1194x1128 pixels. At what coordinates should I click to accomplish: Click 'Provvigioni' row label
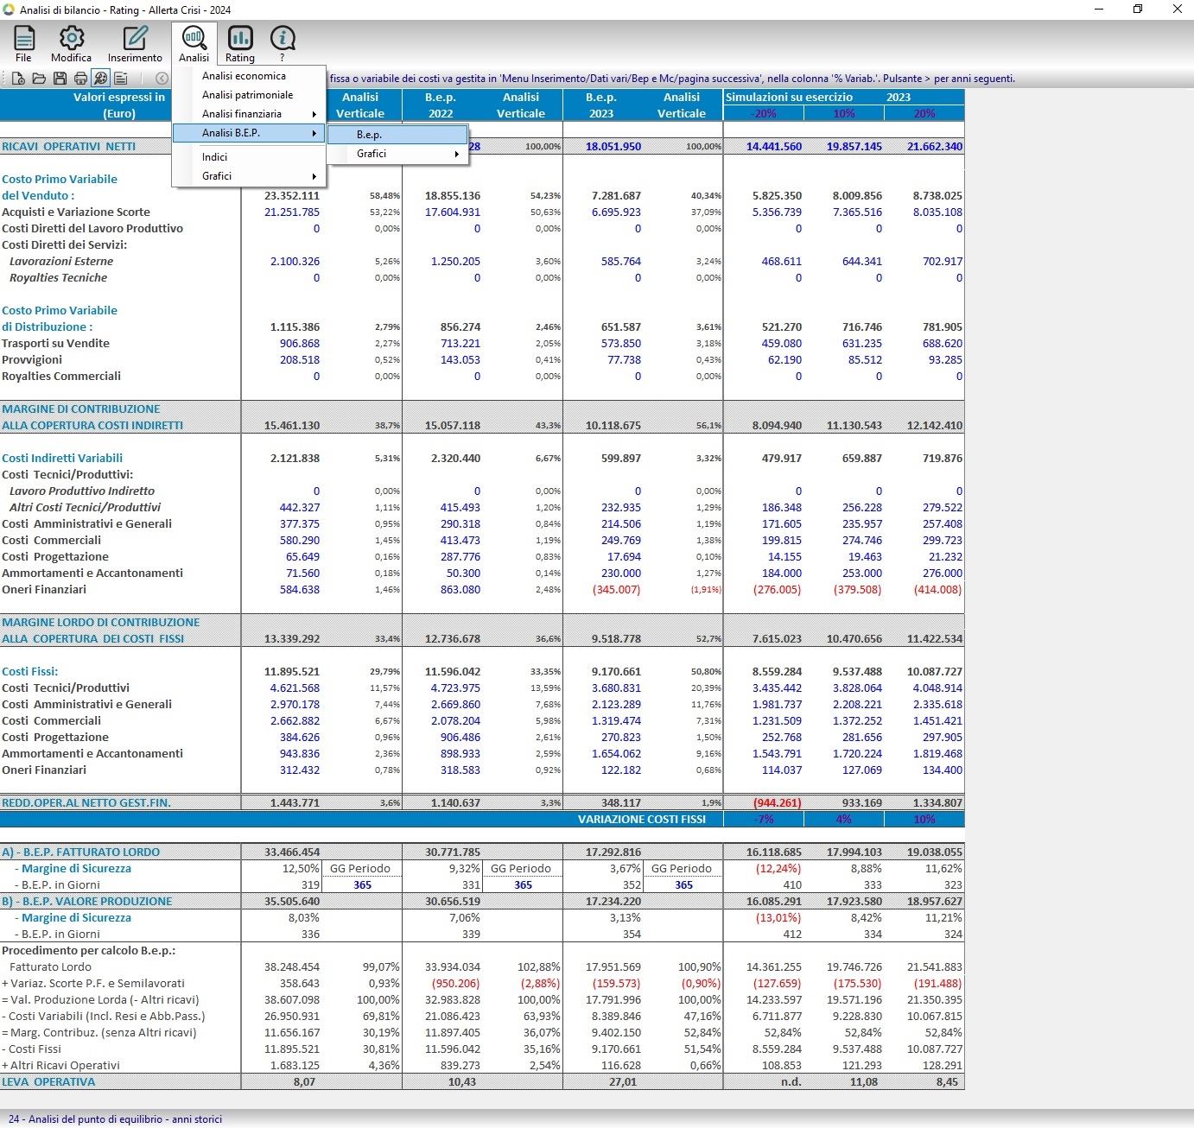(x=32, y=360)
